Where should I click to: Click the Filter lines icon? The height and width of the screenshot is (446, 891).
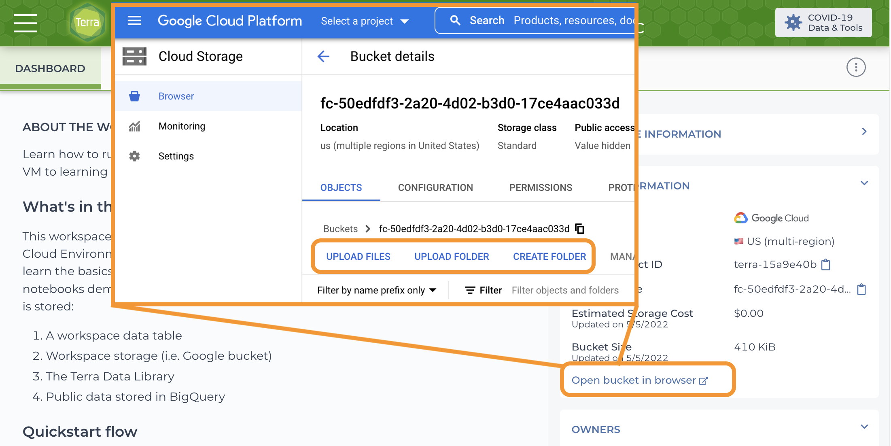click(x=470, y=290)
